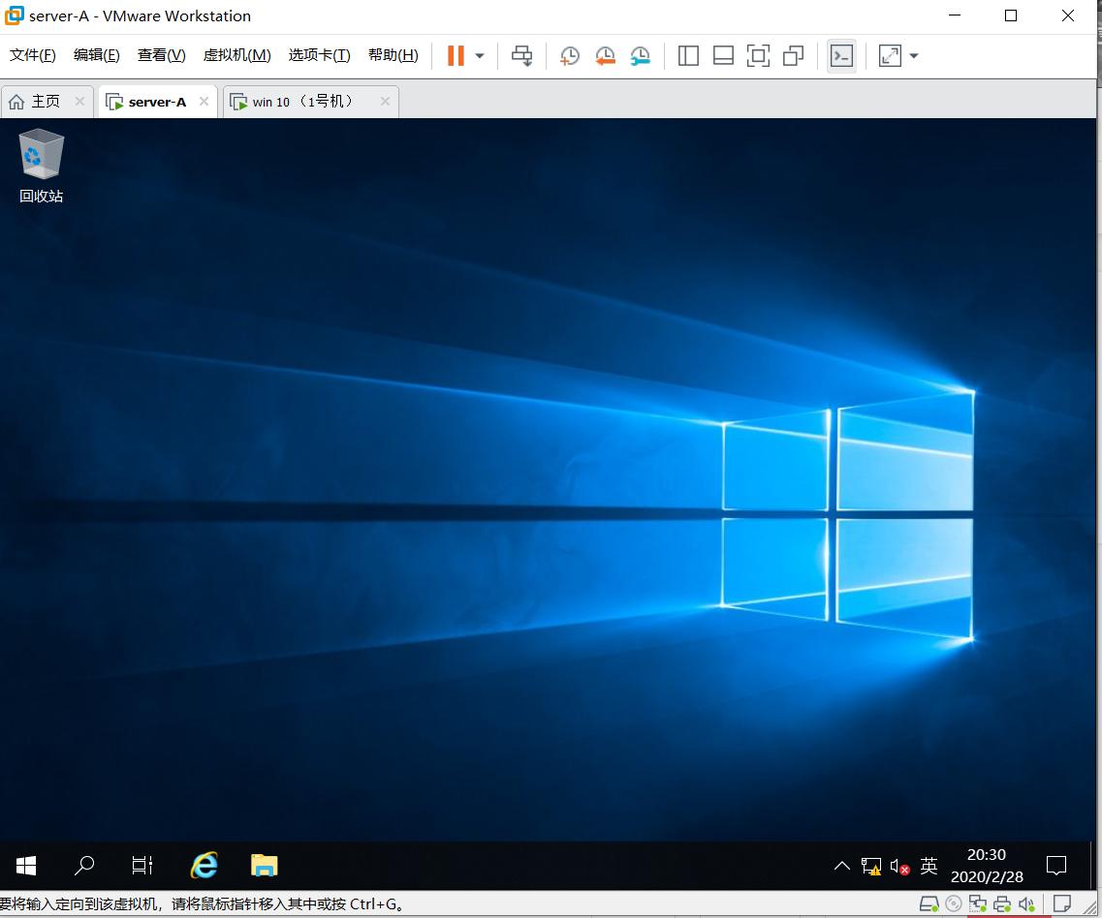This screenshot has height=918, width=1102.
Task: Click the virtual network adapter status icon
Action: [977, 904]
